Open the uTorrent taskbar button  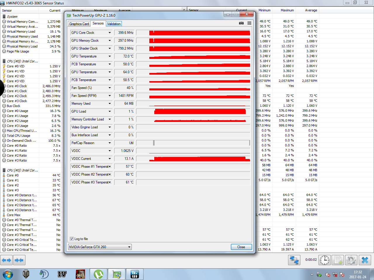pos(98,274)
